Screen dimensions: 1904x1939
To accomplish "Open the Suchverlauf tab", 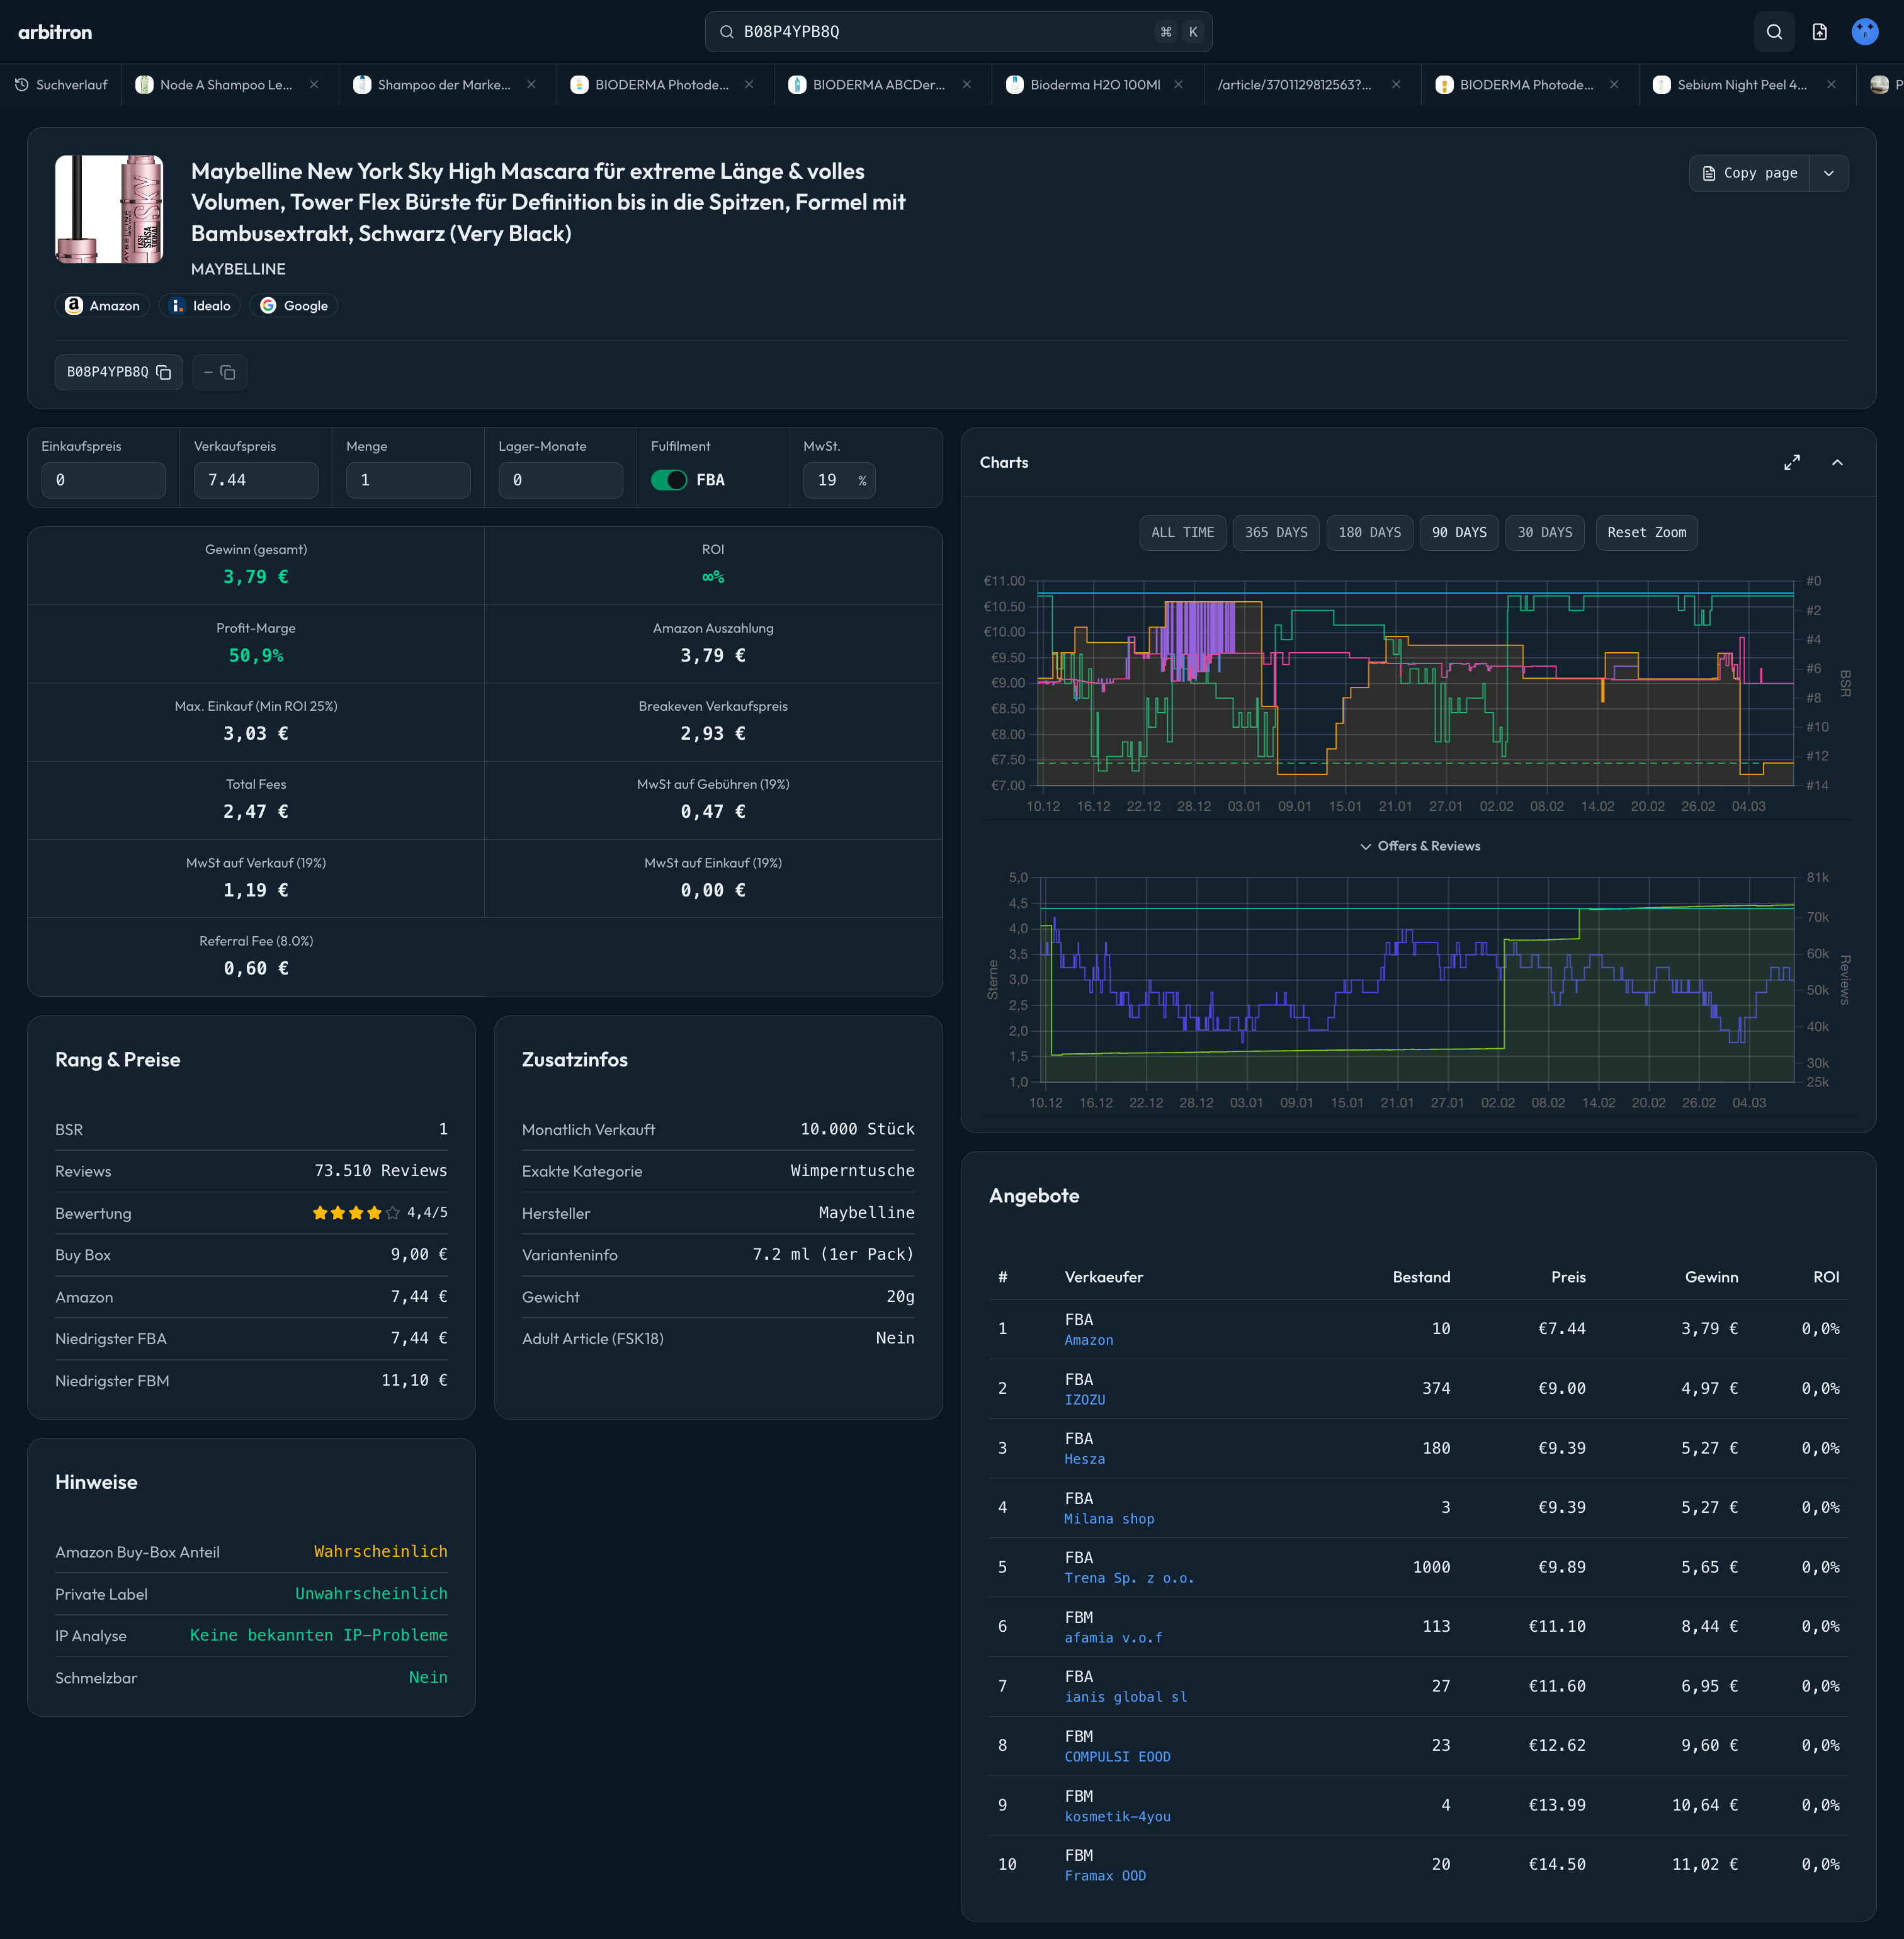I will pyautogui.click(x=61, y=85).
